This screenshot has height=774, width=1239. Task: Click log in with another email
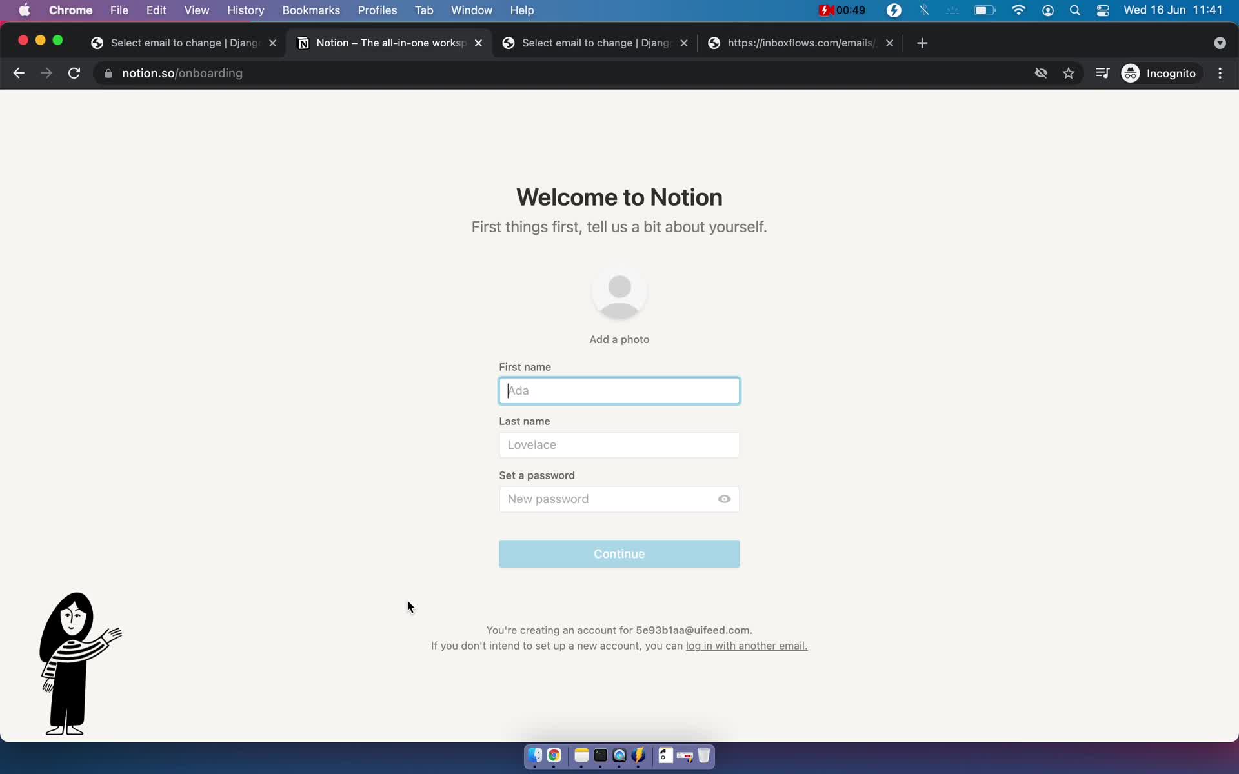tap(747, 646)
